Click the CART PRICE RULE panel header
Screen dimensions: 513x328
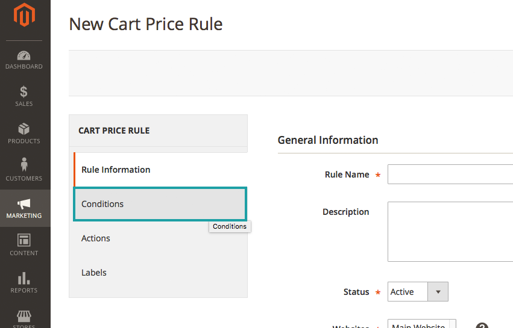(114, 131)
